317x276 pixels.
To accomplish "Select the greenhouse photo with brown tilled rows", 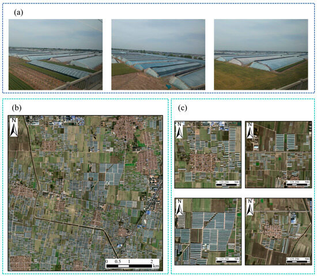I will 55,55.
